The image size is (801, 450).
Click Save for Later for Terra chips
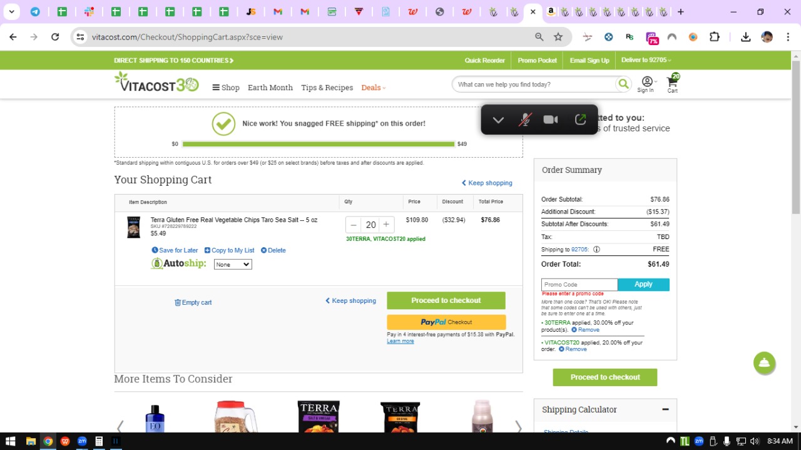[175, 250]
